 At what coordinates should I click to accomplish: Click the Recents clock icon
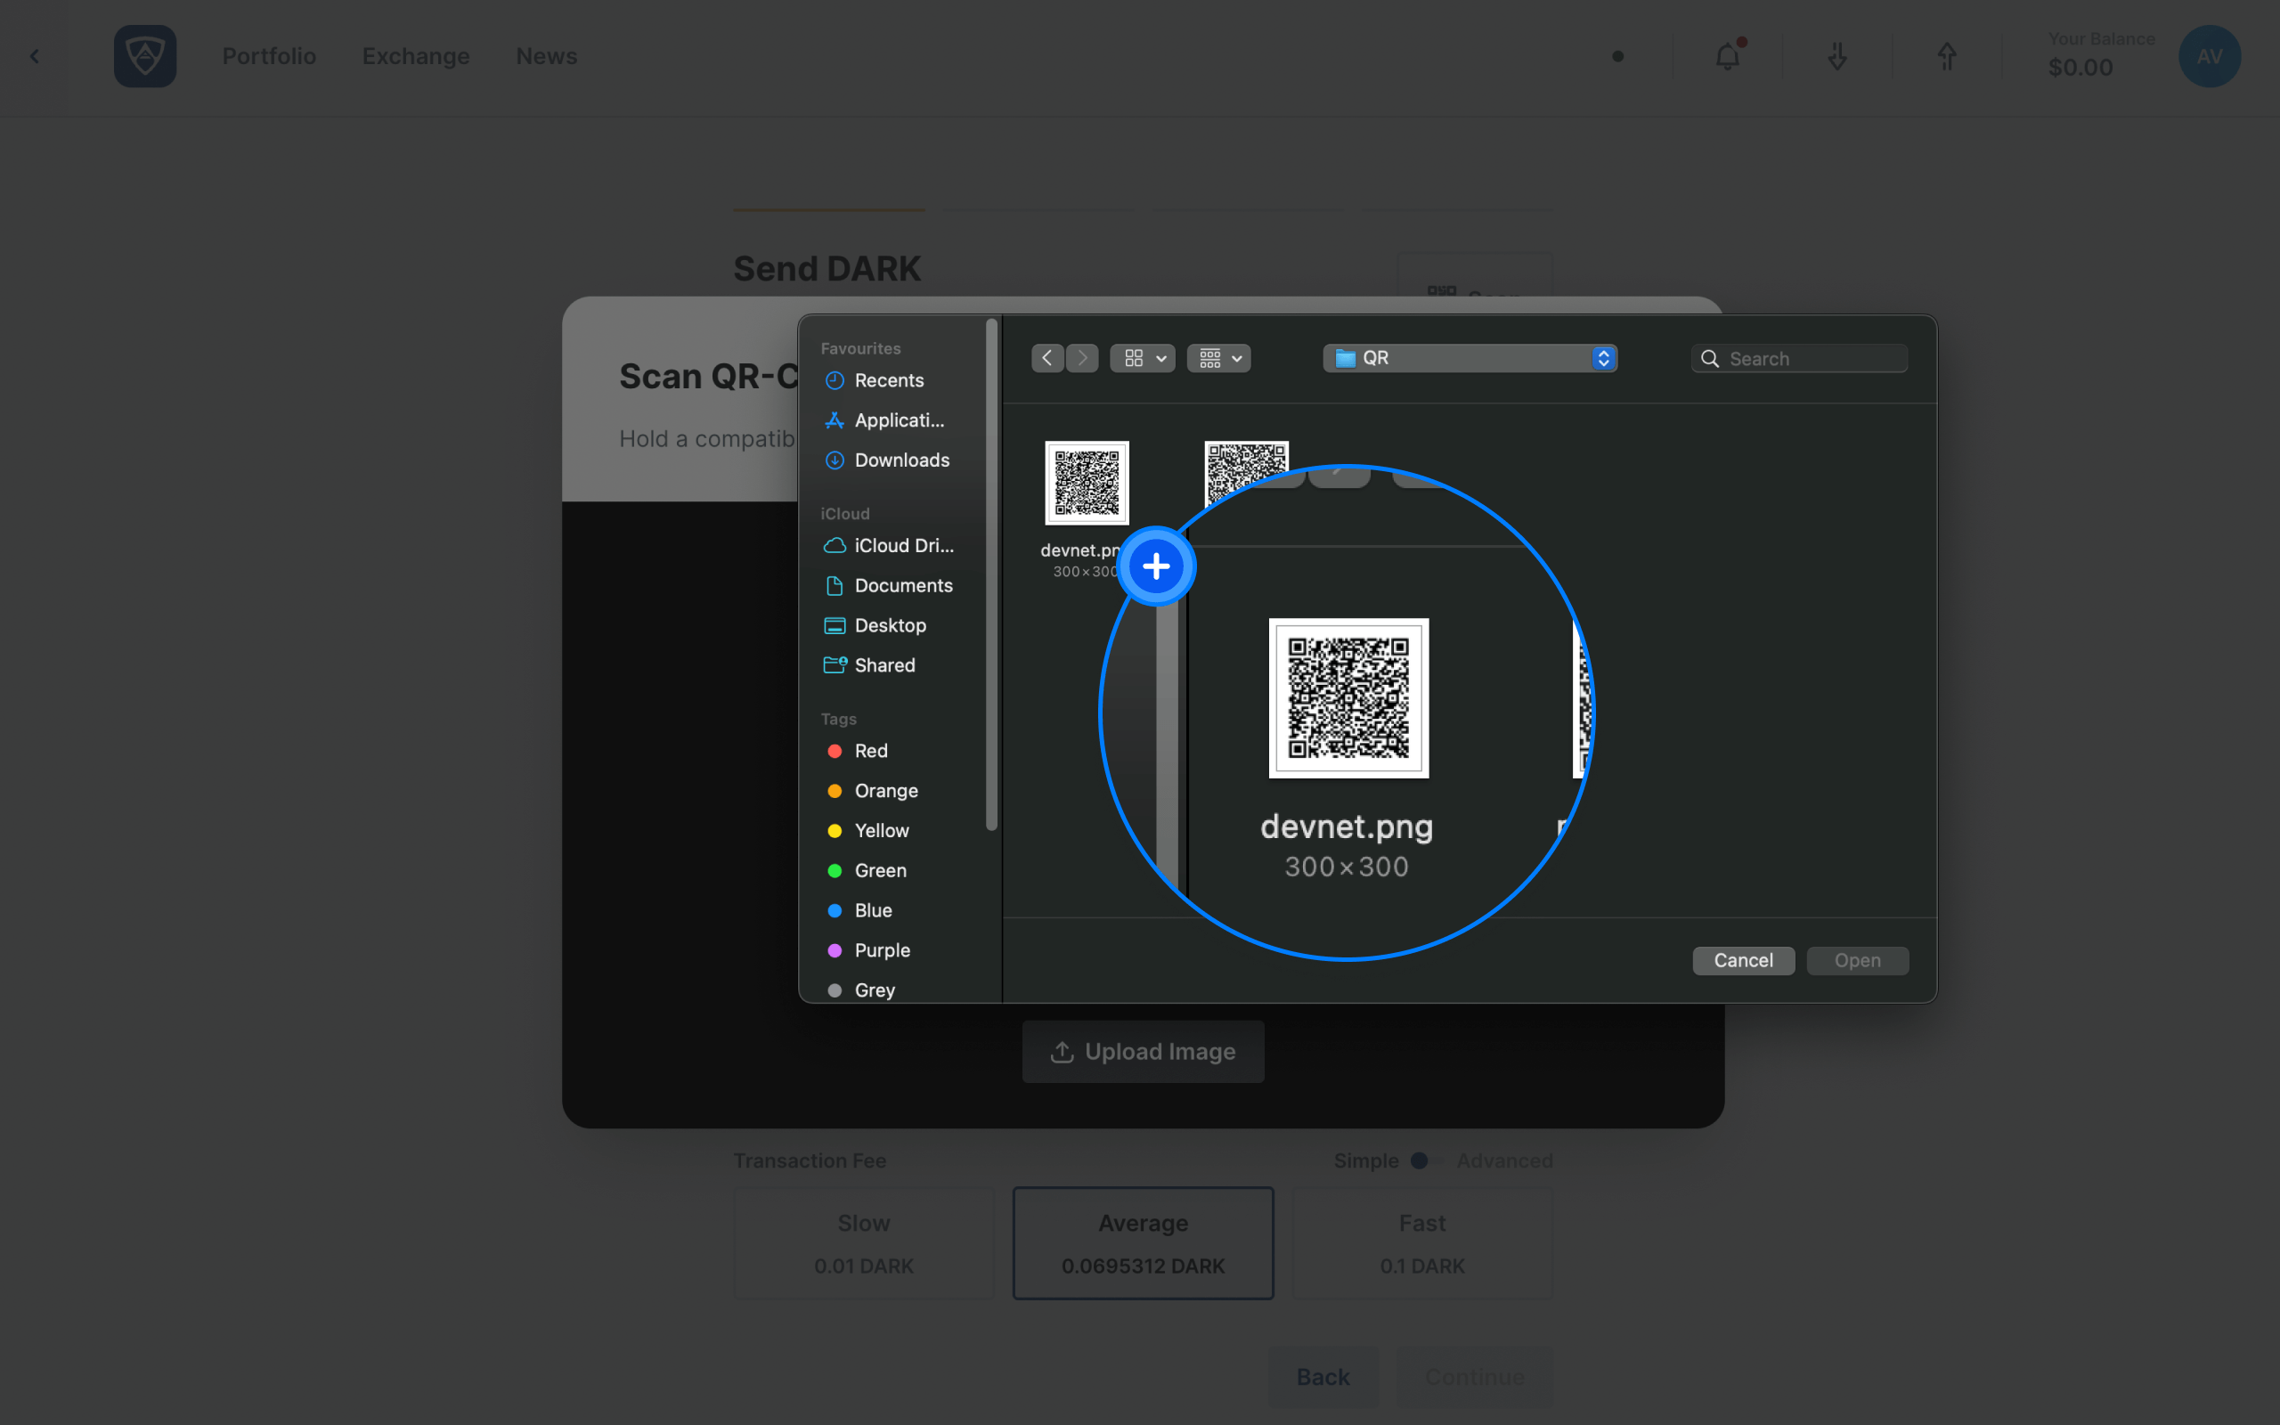(x=835, y=381)
